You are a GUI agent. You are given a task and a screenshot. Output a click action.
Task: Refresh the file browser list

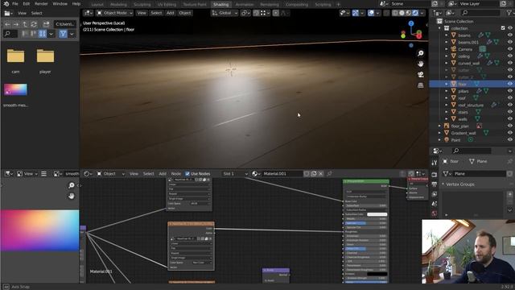pos(34,24)
